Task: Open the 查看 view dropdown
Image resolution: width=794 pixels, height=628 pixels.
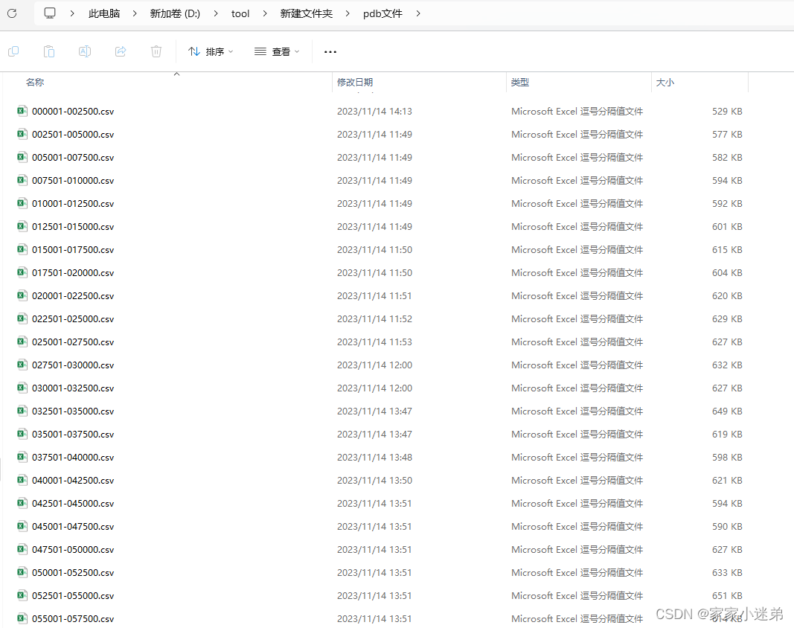Action: tap(277, 51)
